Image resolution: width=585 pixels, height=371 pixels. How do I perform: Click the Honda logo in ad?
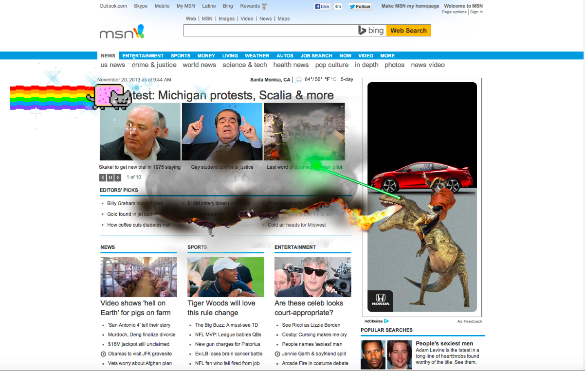tap(380, 300)
